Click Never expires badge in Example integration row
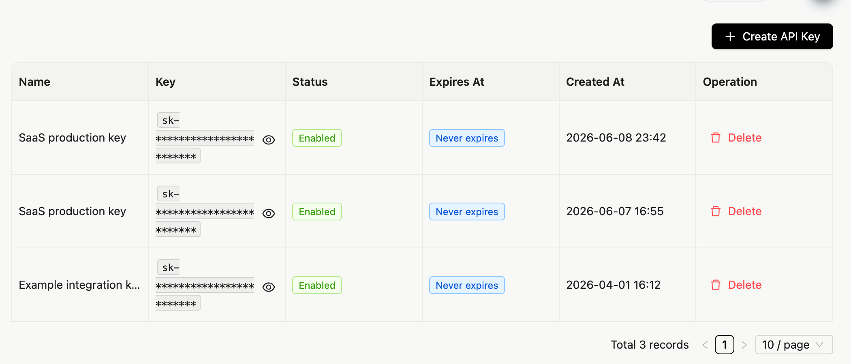The width and height of the screenshot is (851, 364). (467, 285)
